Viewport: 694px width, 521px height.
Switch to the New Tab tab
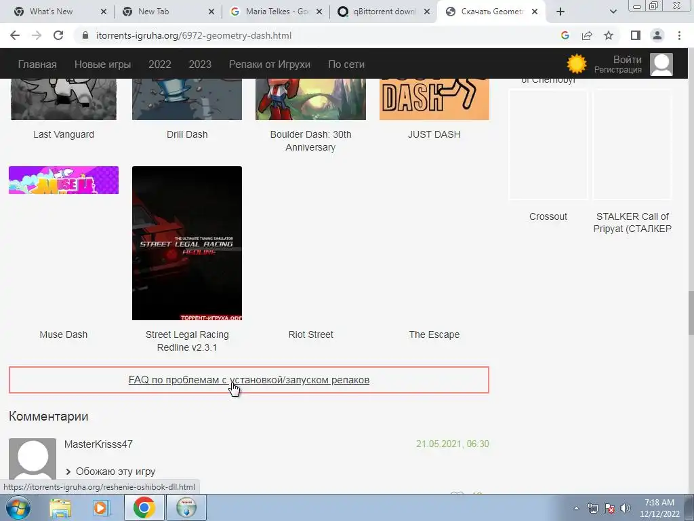153,12
